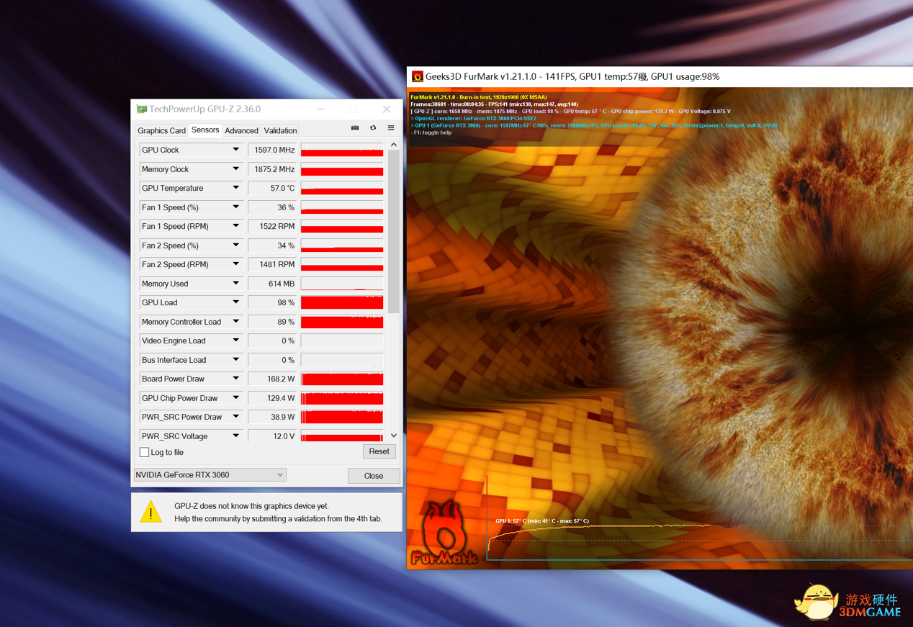Open the Fan 2 Speed (%) dropdown
This screenshot has width=913, height=627.
tap(235, 245)
